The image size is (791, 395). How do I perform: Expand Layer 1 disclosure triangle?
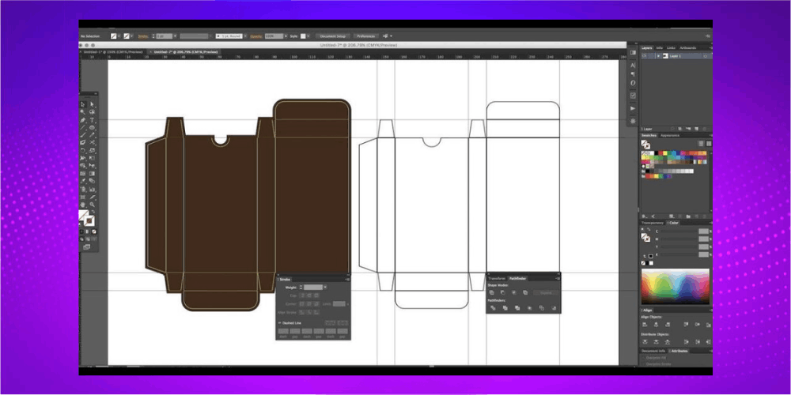coord(658,56)
